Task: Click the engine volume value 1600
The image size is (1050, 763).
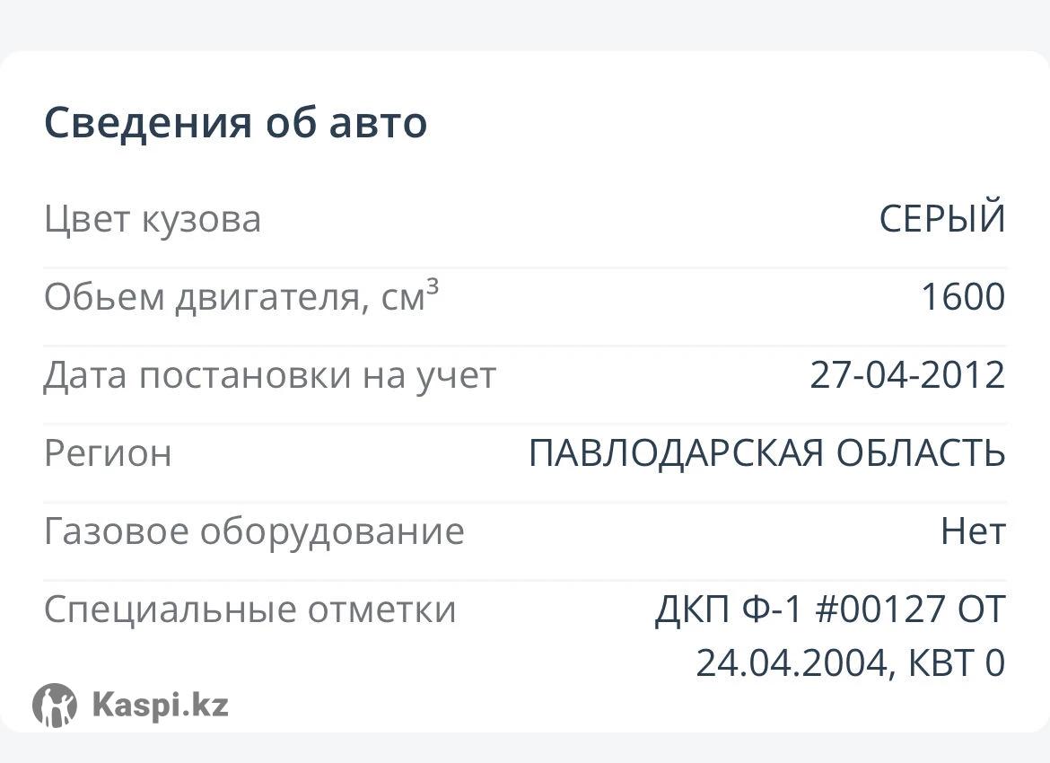Action: 963,297
